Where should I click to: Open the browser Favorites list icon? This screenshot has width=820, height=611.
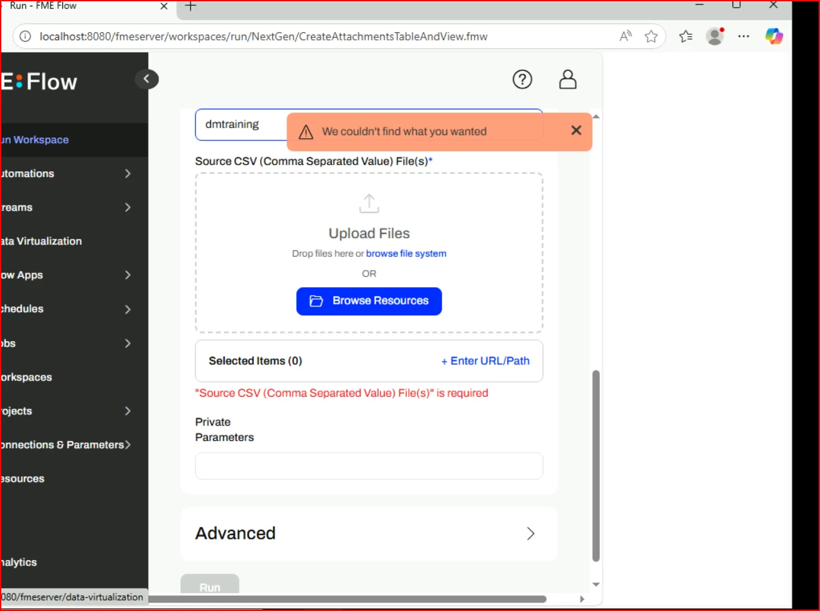coord(686,37)
